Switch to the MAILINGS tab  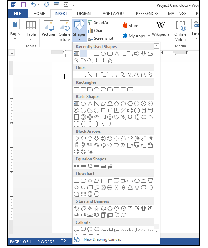click(177, 14)
